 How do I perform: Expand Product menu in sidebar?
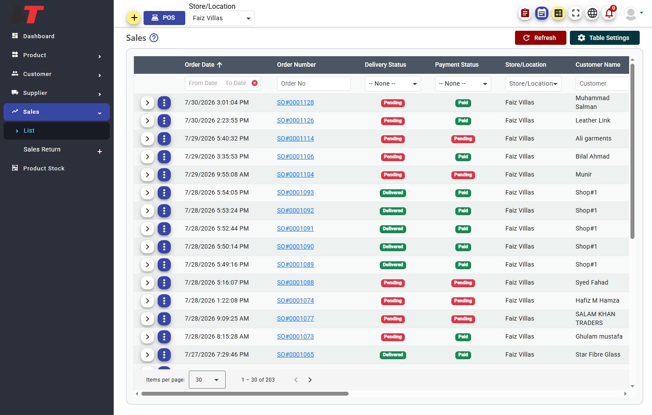click(x=56, y=55)
